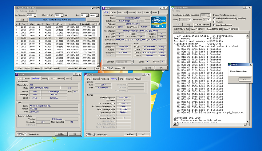The height and width of the screenshot is (151, 262).
Task: Click the Time column header in LinX
Action: click(48, 24)
